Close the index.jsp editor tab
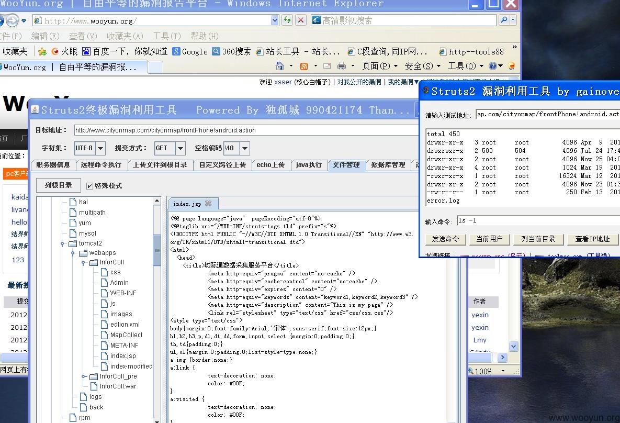This screenshot has height=423, width=620. click(208, 203)
